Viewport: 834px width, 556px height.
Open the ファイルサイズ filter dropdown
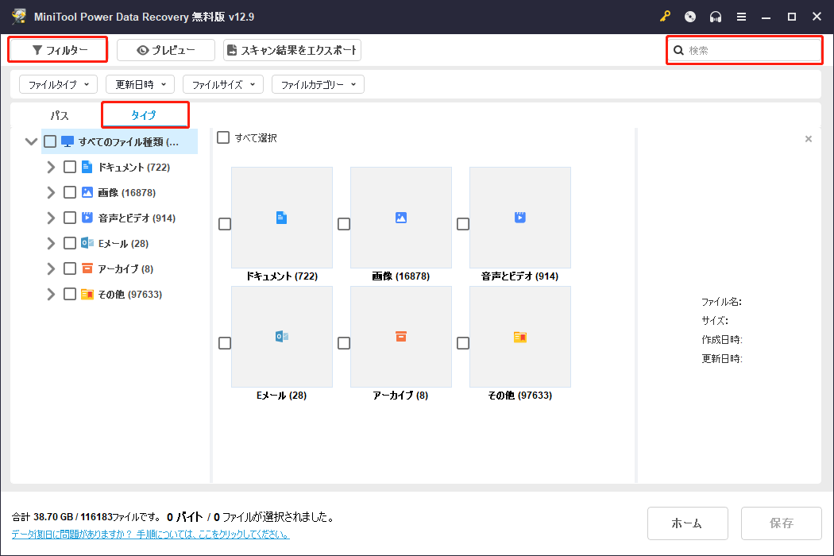click(x=223, y=84)
